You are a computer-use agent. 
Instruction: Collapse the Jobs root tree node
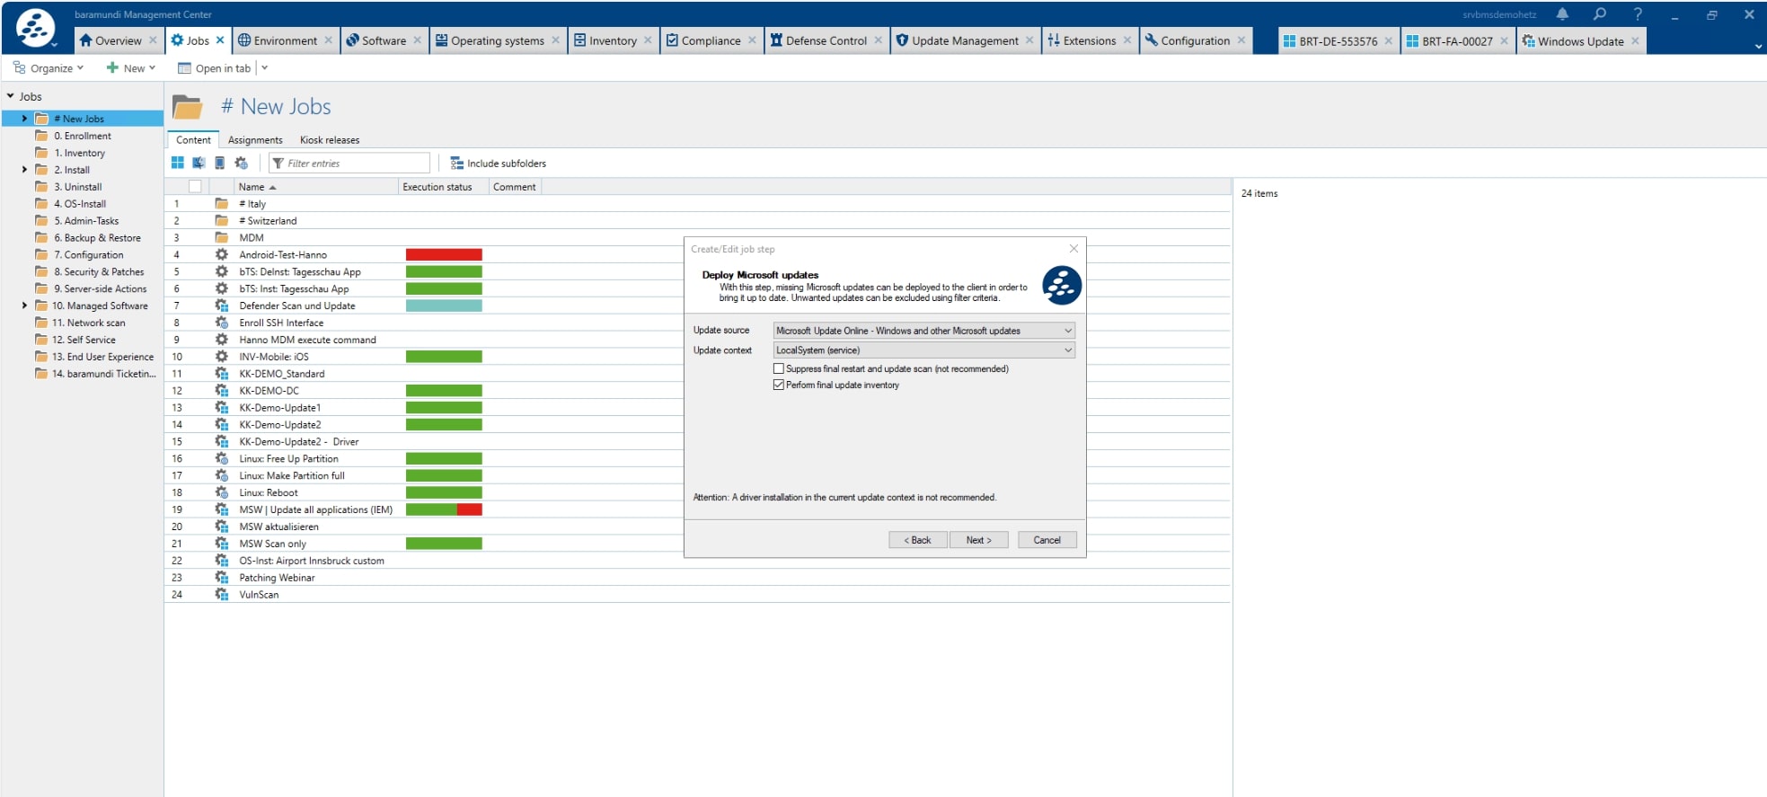point(11,96)
